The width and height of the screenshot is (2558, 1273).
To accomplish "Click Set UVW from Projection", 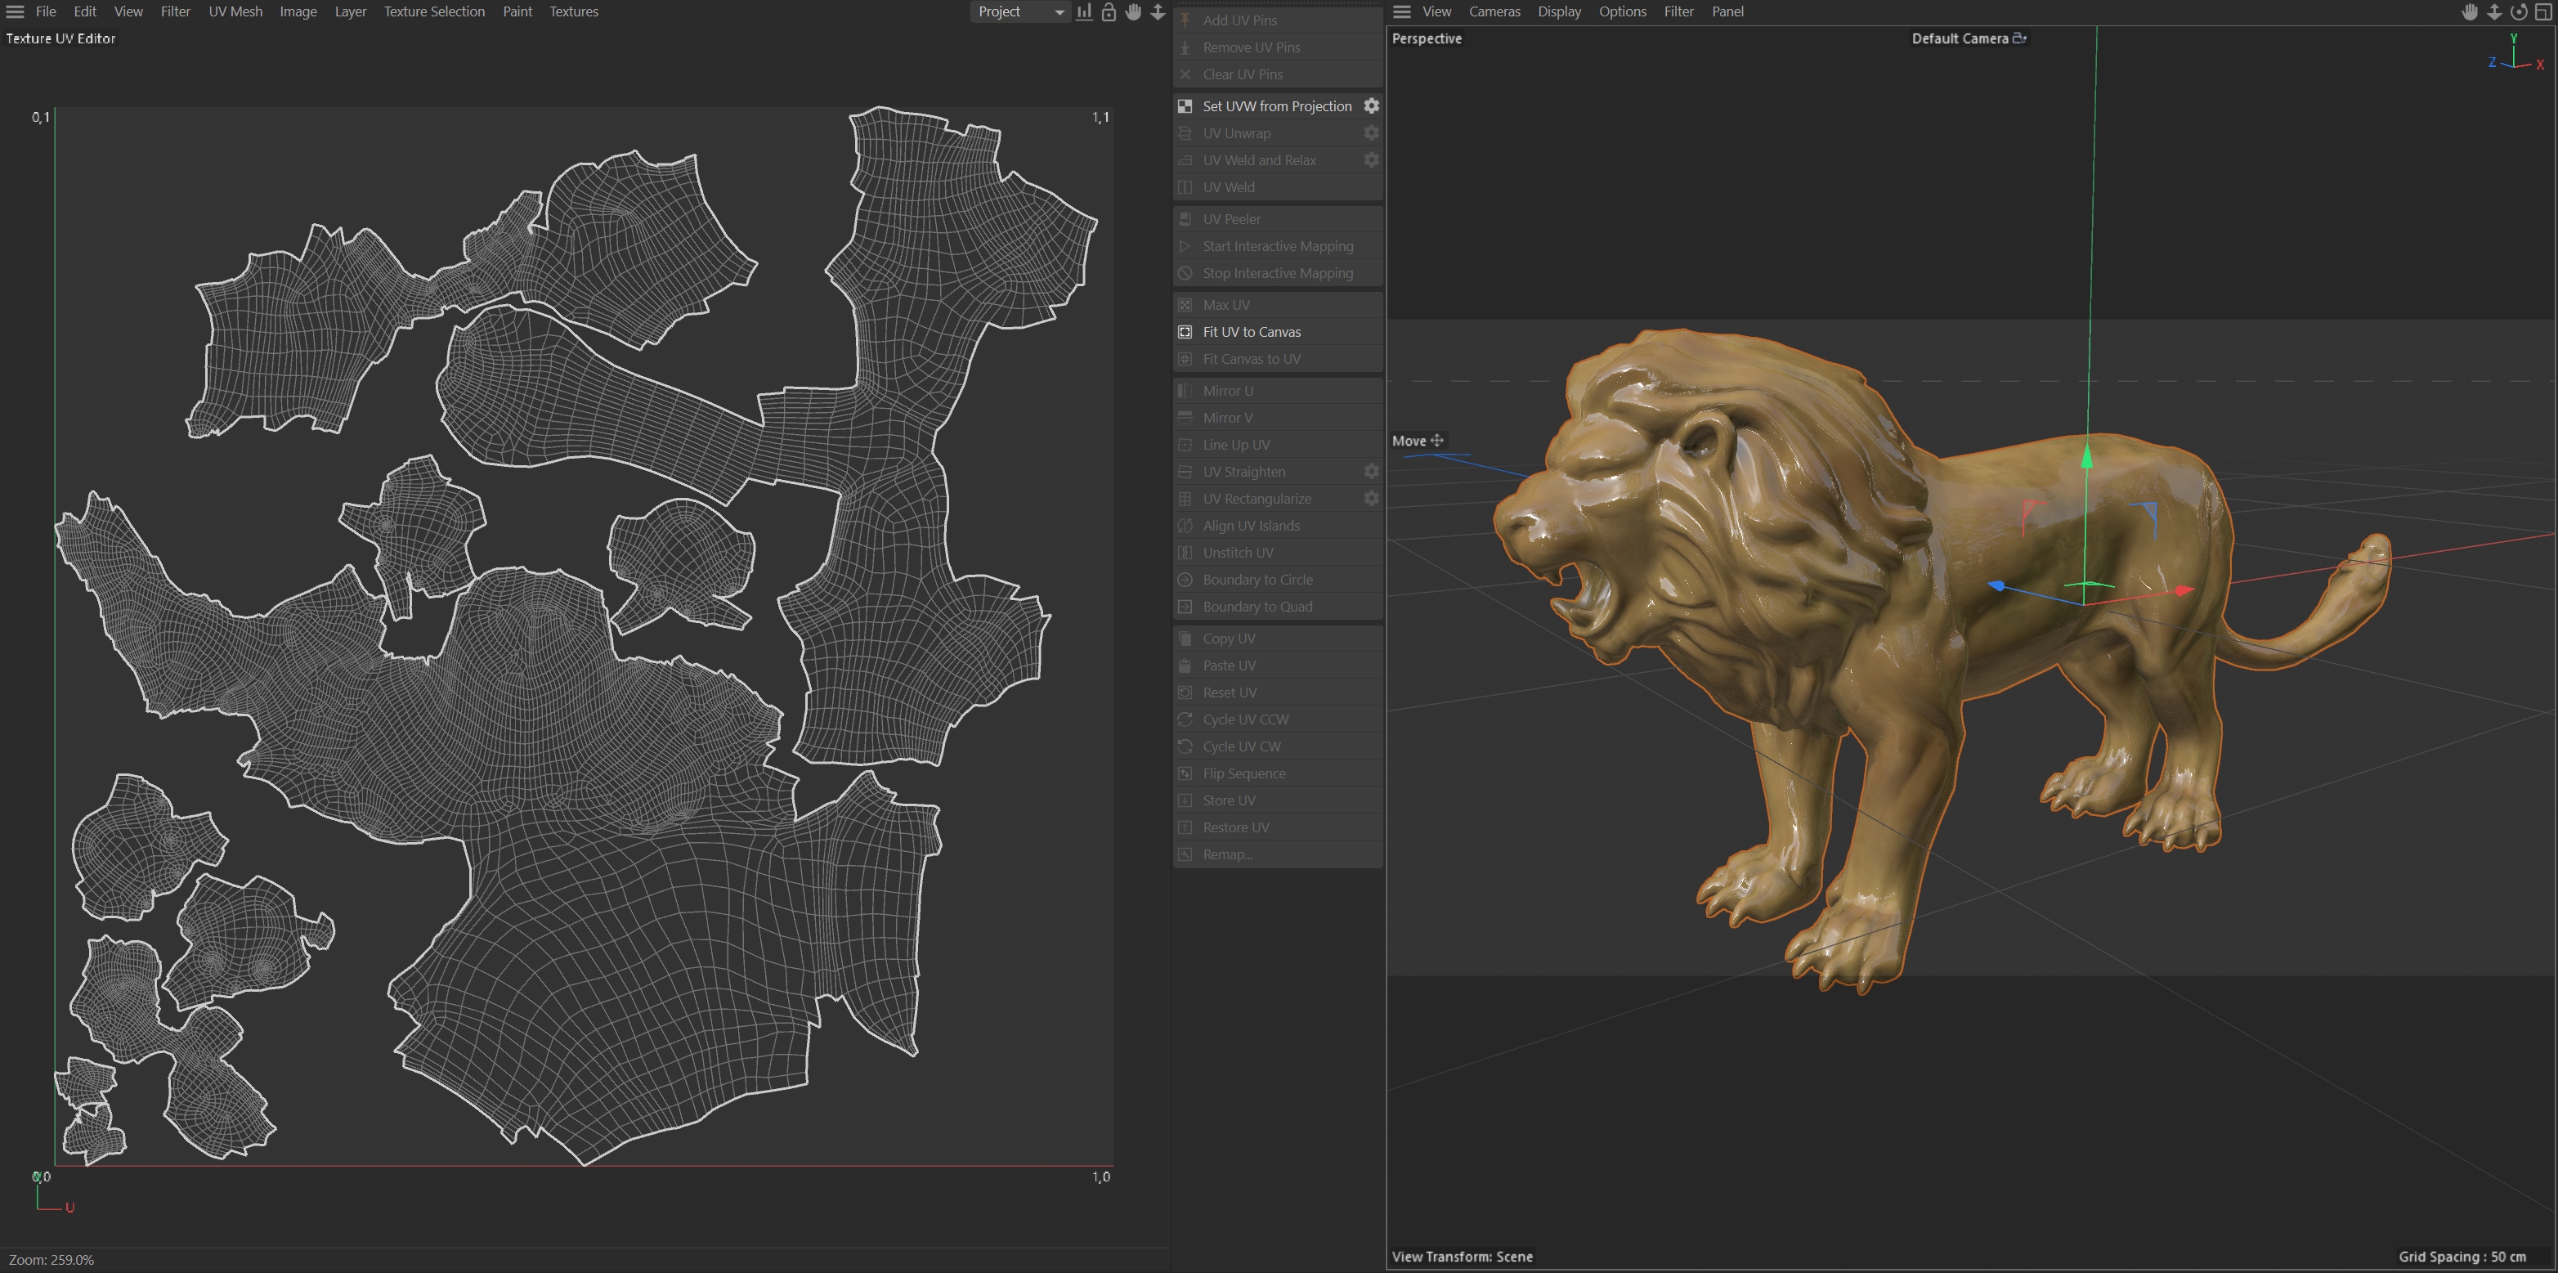I will point(1276,106).
